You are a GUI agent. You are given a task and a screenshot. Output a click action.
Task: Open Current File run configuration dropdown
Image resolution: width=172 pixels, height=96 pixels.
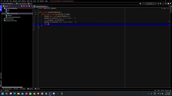[x=150, y=3]
